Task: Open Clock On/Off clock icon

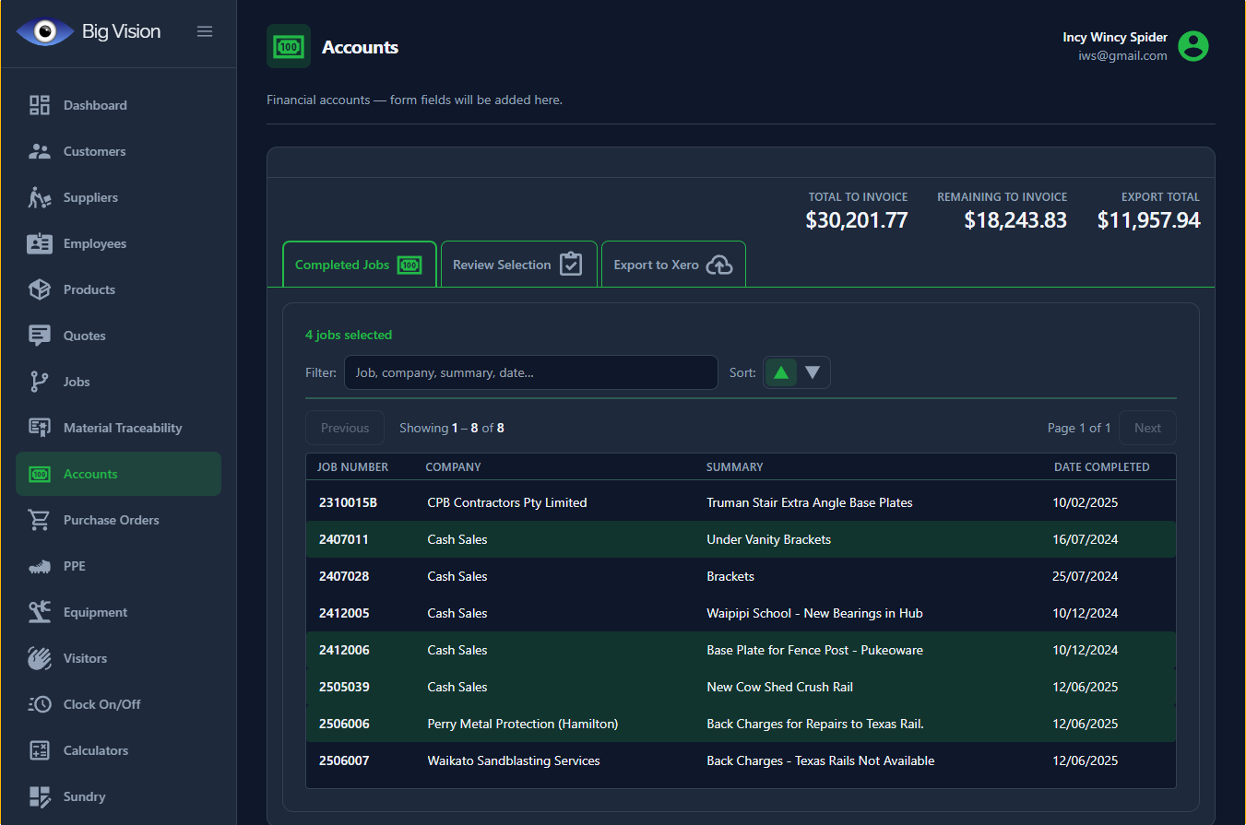Action: [x=40, y=704]
